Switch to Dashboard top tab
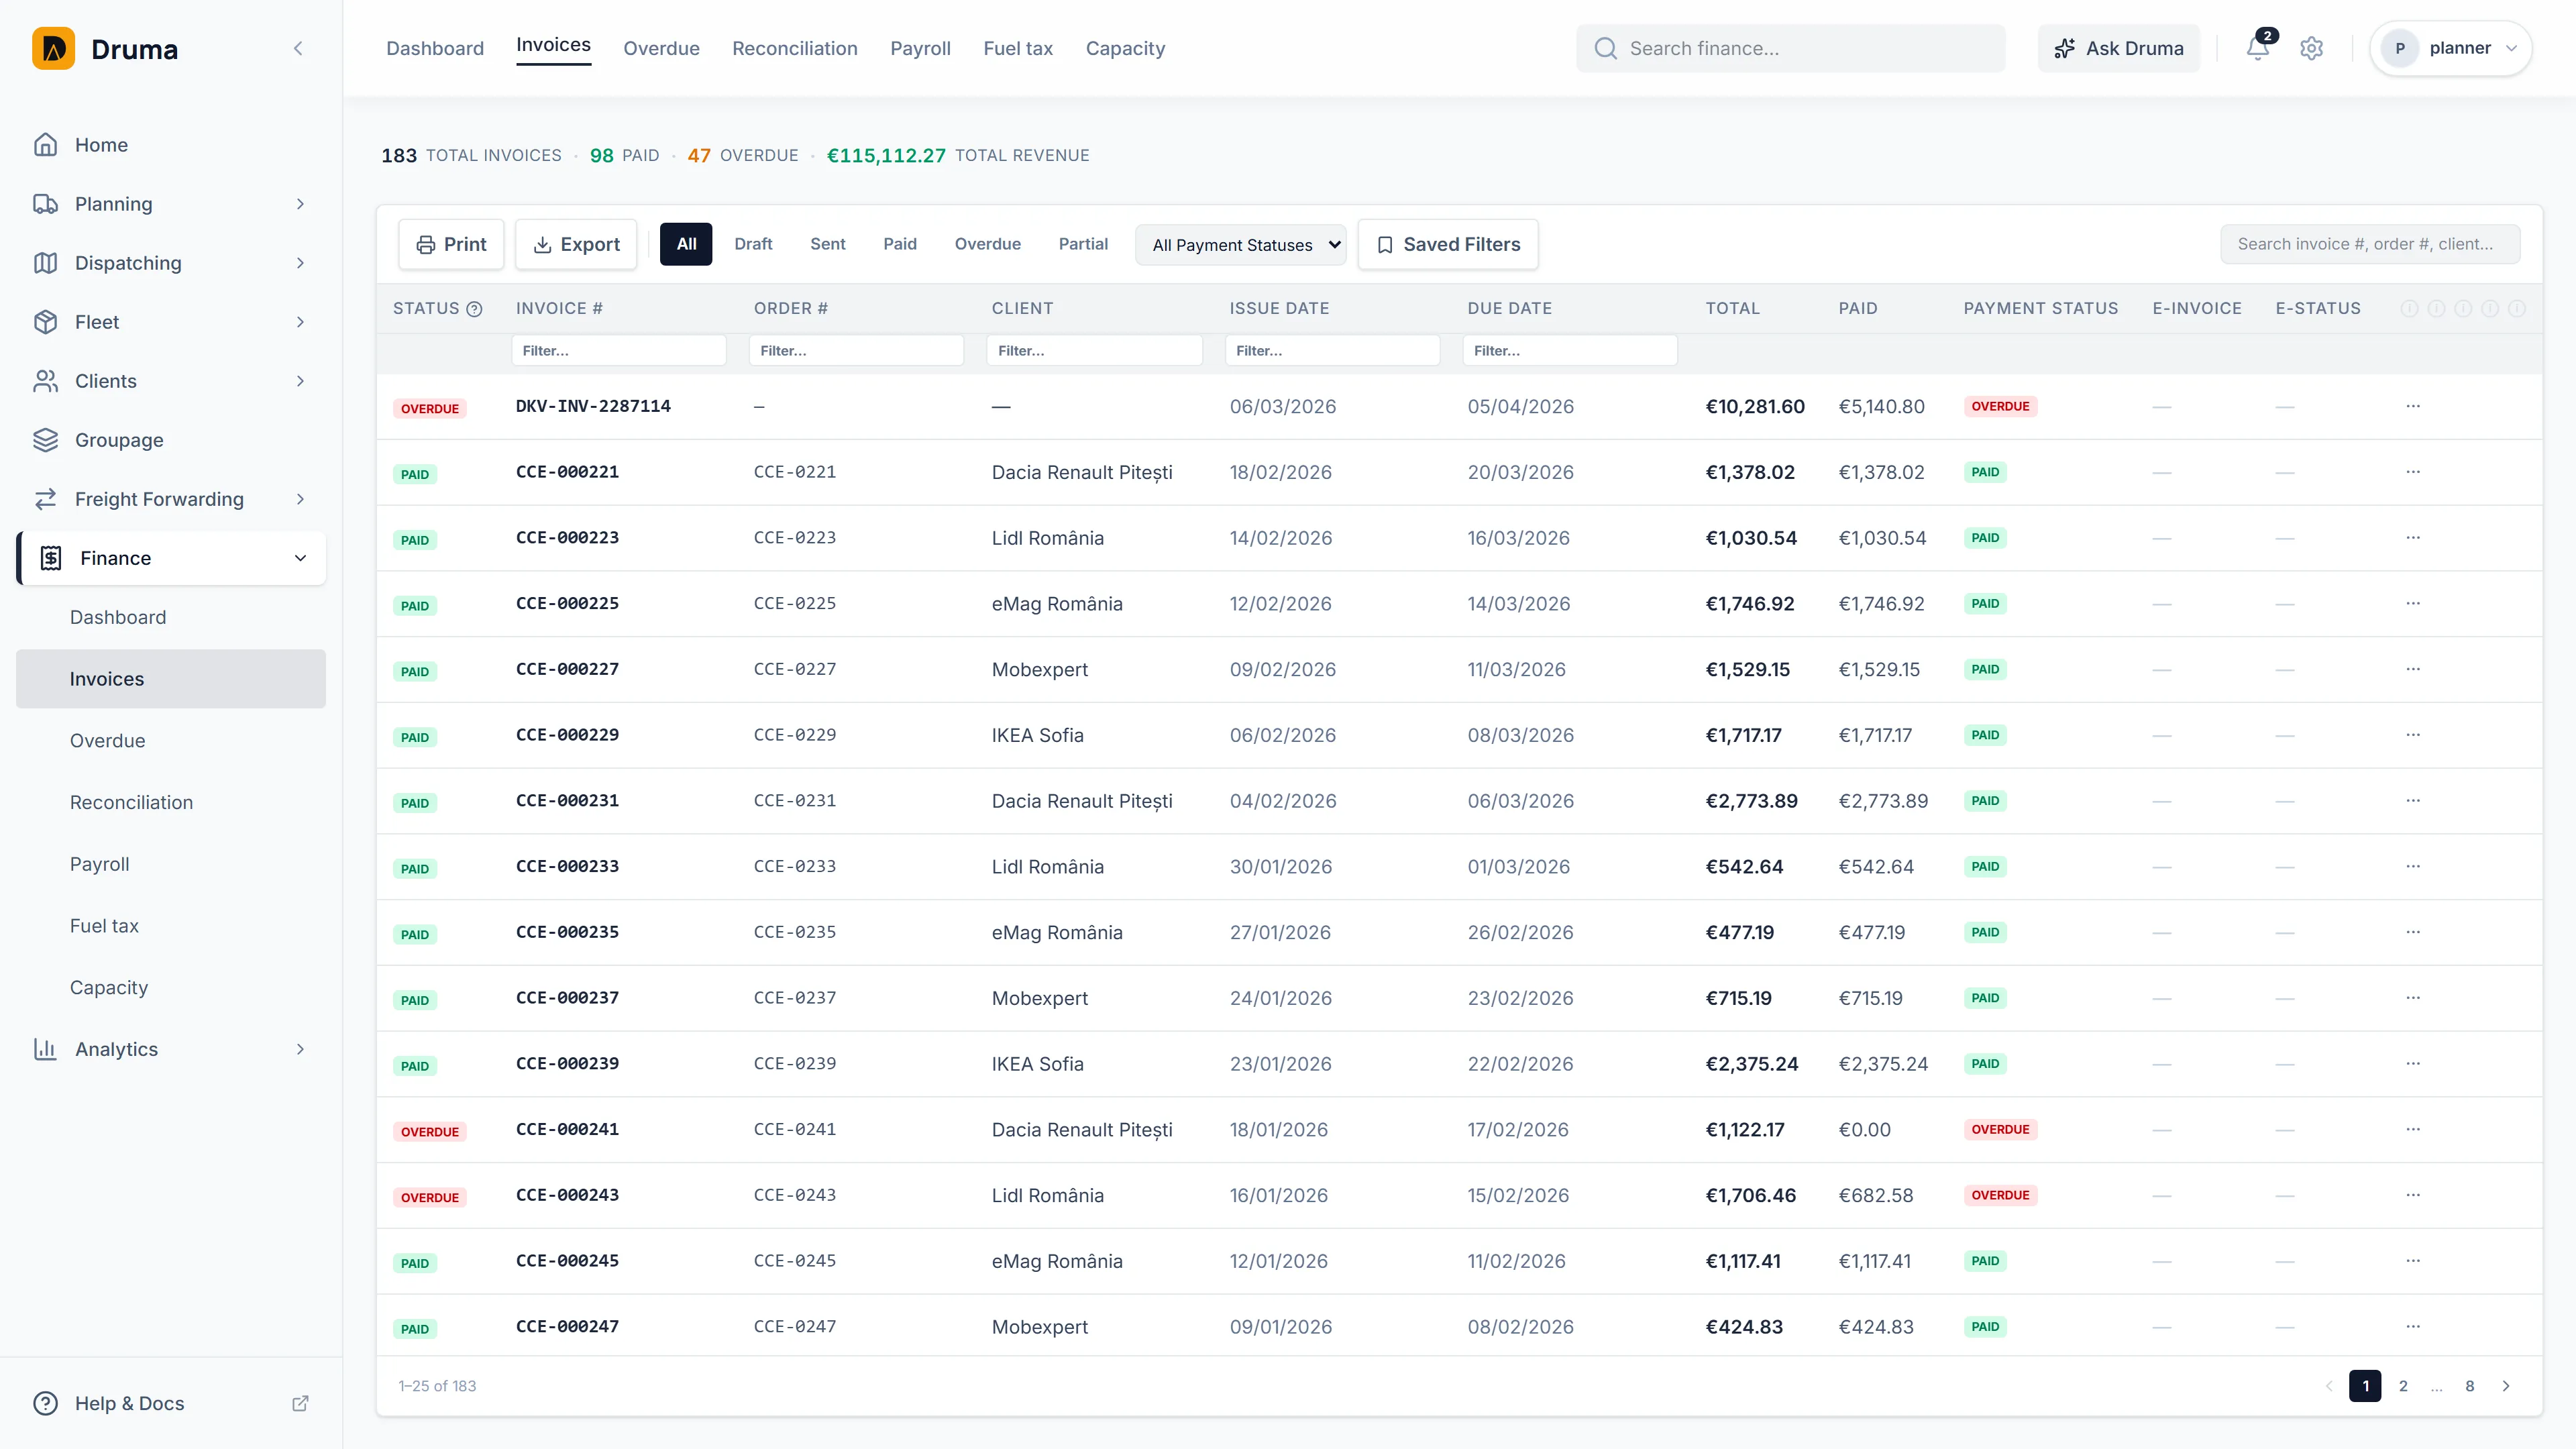This screenshot has width=2576, height=1449. pyautogui.click(x=435, y=48)
